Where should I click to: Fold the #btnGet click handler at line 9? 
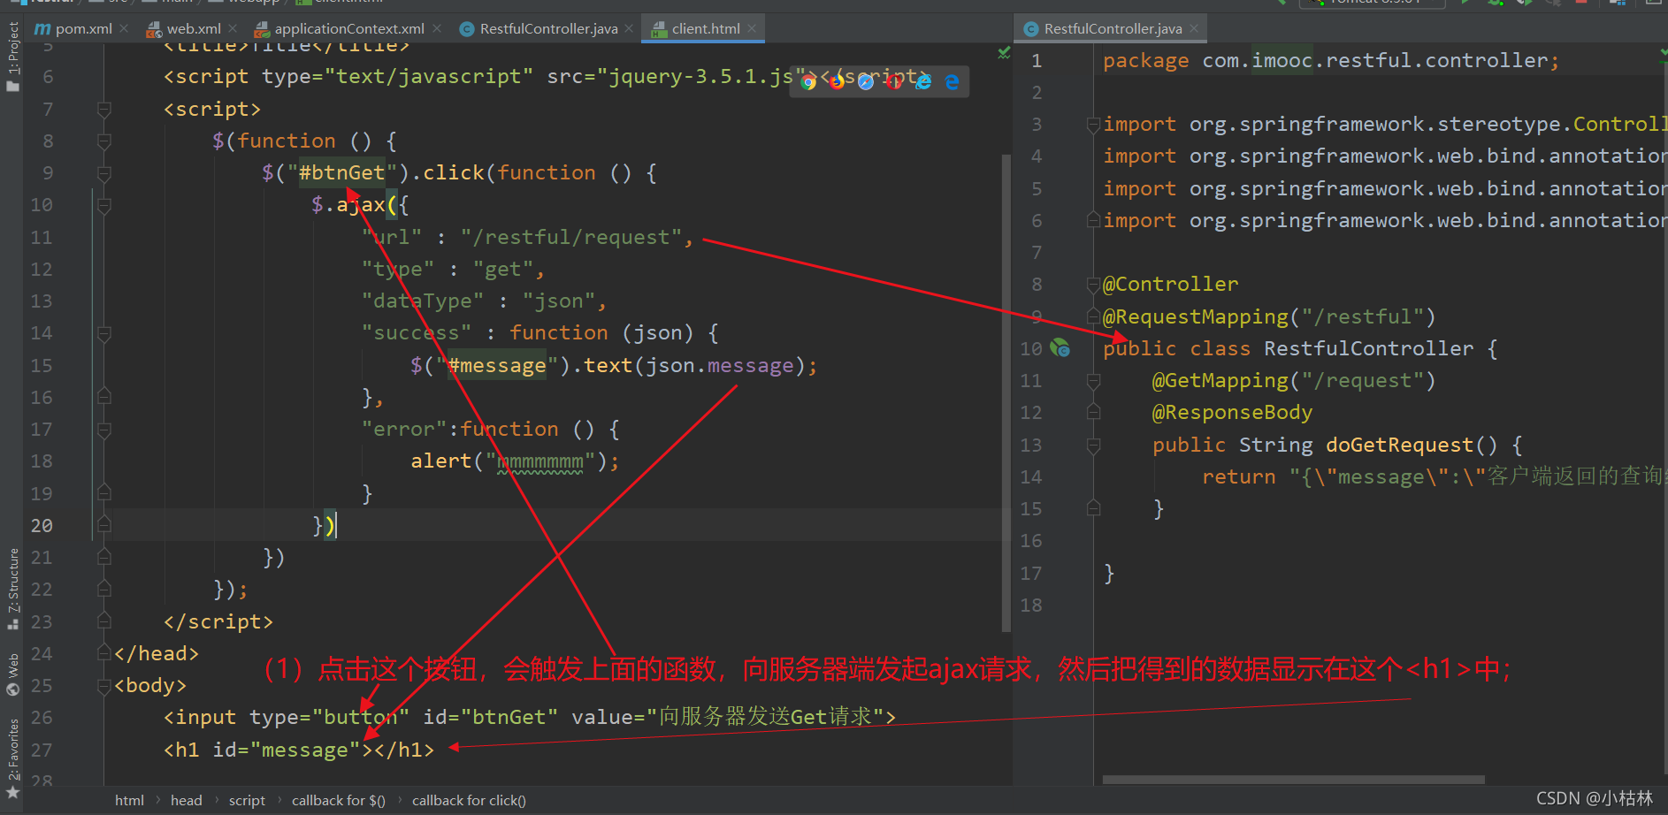click(104, 172)
